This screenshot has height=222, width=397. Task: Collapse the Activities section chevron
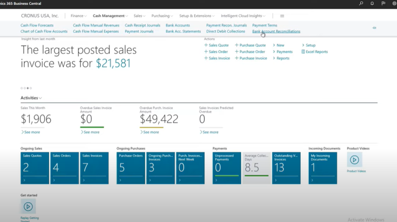[x=40, y=98]
